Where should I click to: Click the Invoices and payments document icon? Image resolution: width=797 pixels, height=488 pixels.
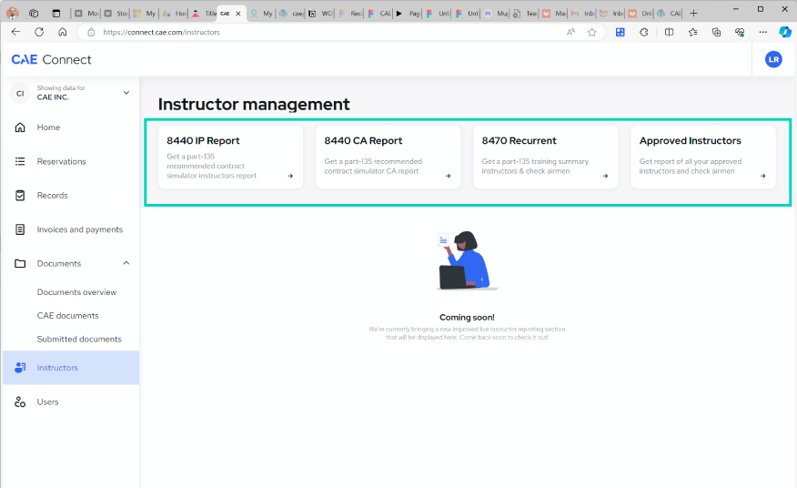click(20, 229)
